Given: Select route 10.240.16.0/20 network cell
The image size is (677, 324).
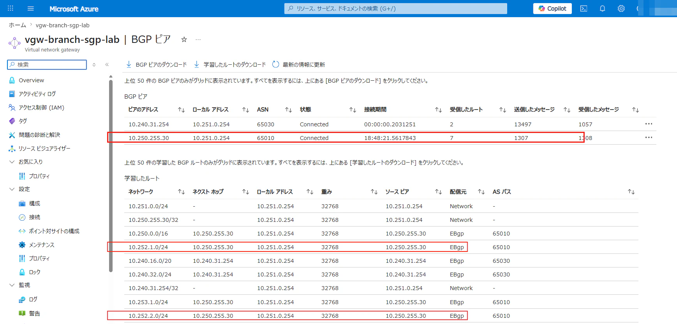Looking at the screenshot, I should point(150,261).
